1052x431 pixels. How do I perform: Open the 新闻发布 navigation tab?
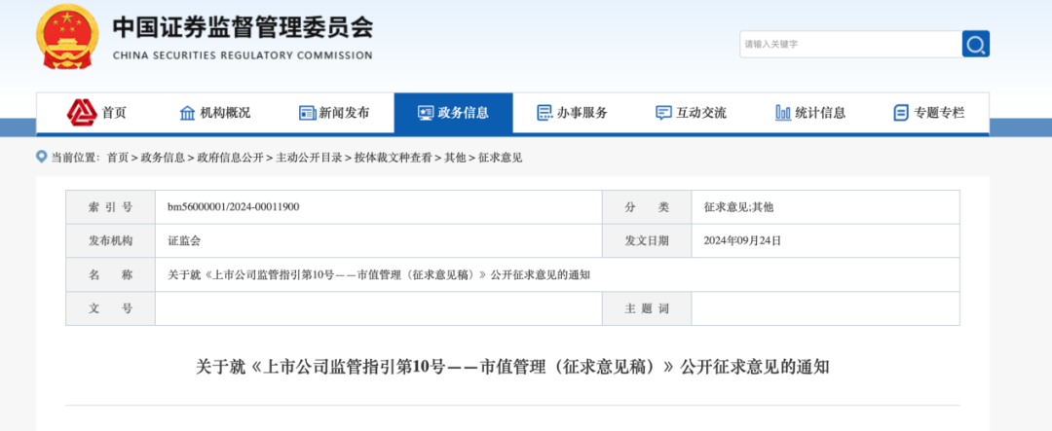334,113
